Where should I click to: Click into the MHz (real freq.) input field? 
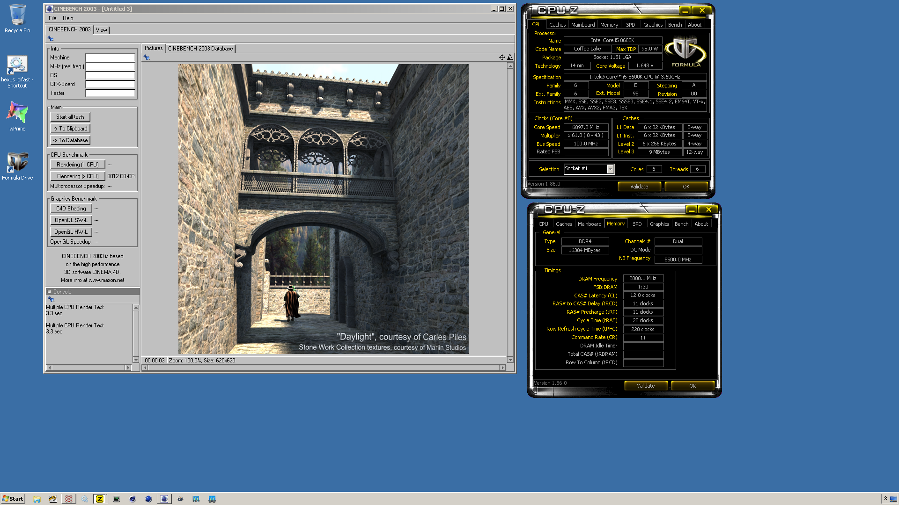tap(111, 66)
